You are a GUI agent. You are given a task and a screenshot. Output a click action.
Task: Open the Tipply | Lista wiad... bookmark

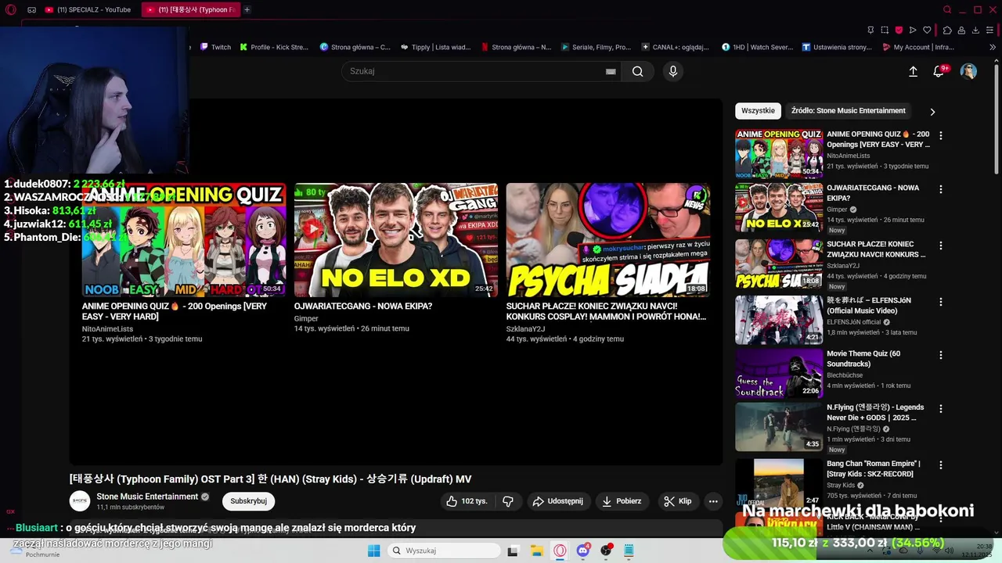tap(435, 47)
